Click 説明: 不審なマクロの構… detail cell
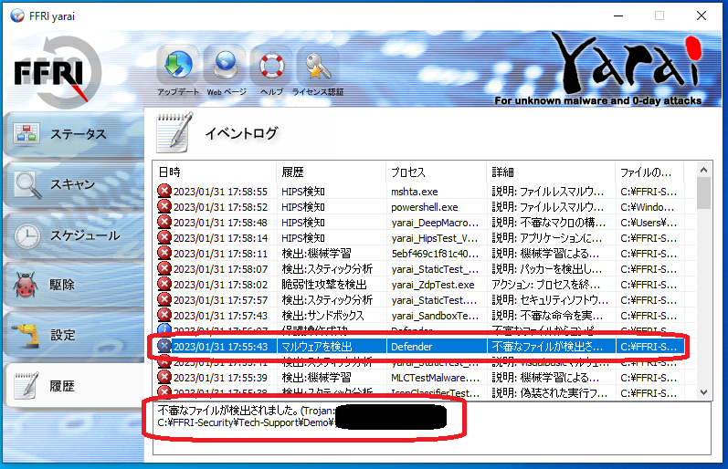Screen dimensions: 728x469 point(549,223)
